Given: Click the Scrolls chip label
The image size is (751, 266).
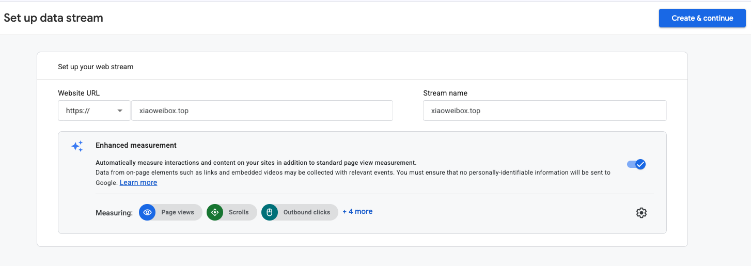Looking at the screenshot, I should (x=239, y=212).
